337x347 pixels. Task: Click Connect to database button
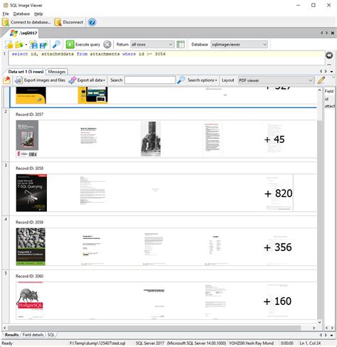click(26, 22)
